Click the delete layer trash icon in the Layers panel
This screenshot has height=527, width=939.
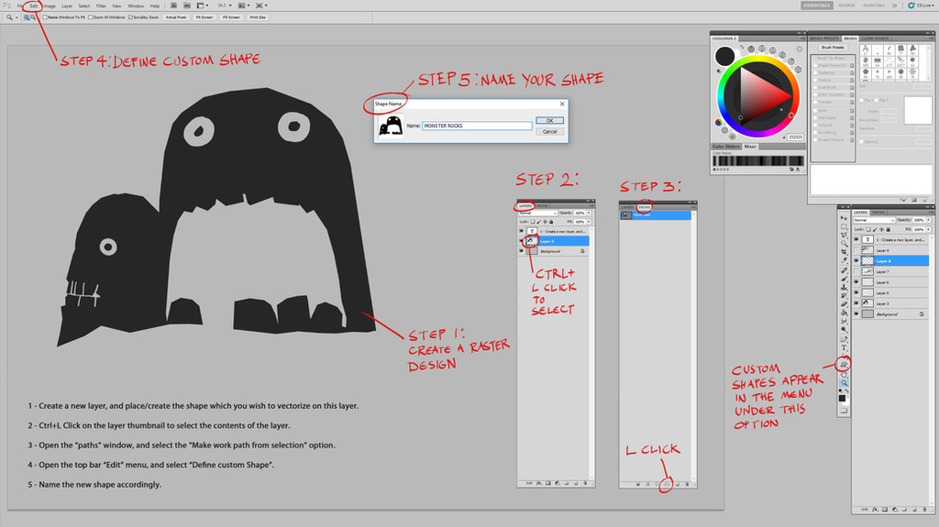coord(924,510)
